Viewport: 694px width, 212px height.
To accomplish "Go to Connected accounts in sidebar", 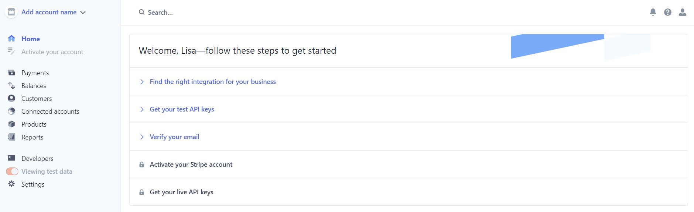I will pyautogui.click(x=50, y=111).
